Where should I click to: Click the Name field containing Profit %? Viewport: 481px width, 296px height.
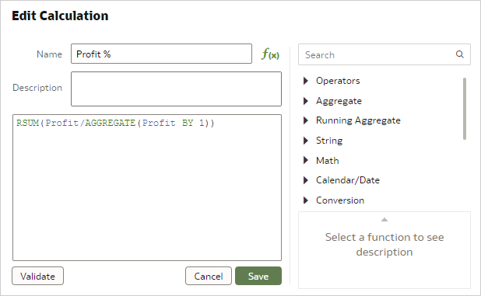click(161, 54)
